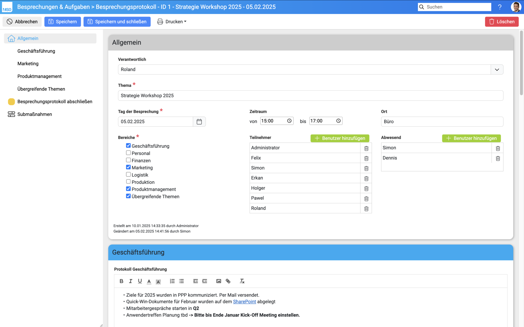Remove Roland from Teilnehmer list
524x327 pixels.
pyautogui.click(x=366, y=209)
